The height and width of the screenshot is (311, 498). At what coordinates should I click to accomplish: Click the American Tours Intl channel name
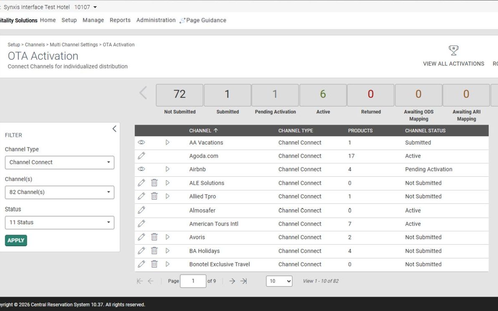tap(214, 224)
